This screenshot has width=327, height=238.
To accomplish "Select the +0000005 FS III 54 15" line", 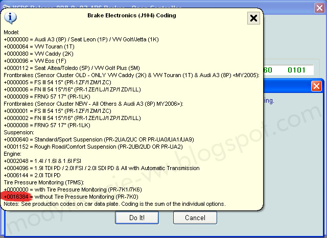I will pyautogui.click(x=58, y=82).
